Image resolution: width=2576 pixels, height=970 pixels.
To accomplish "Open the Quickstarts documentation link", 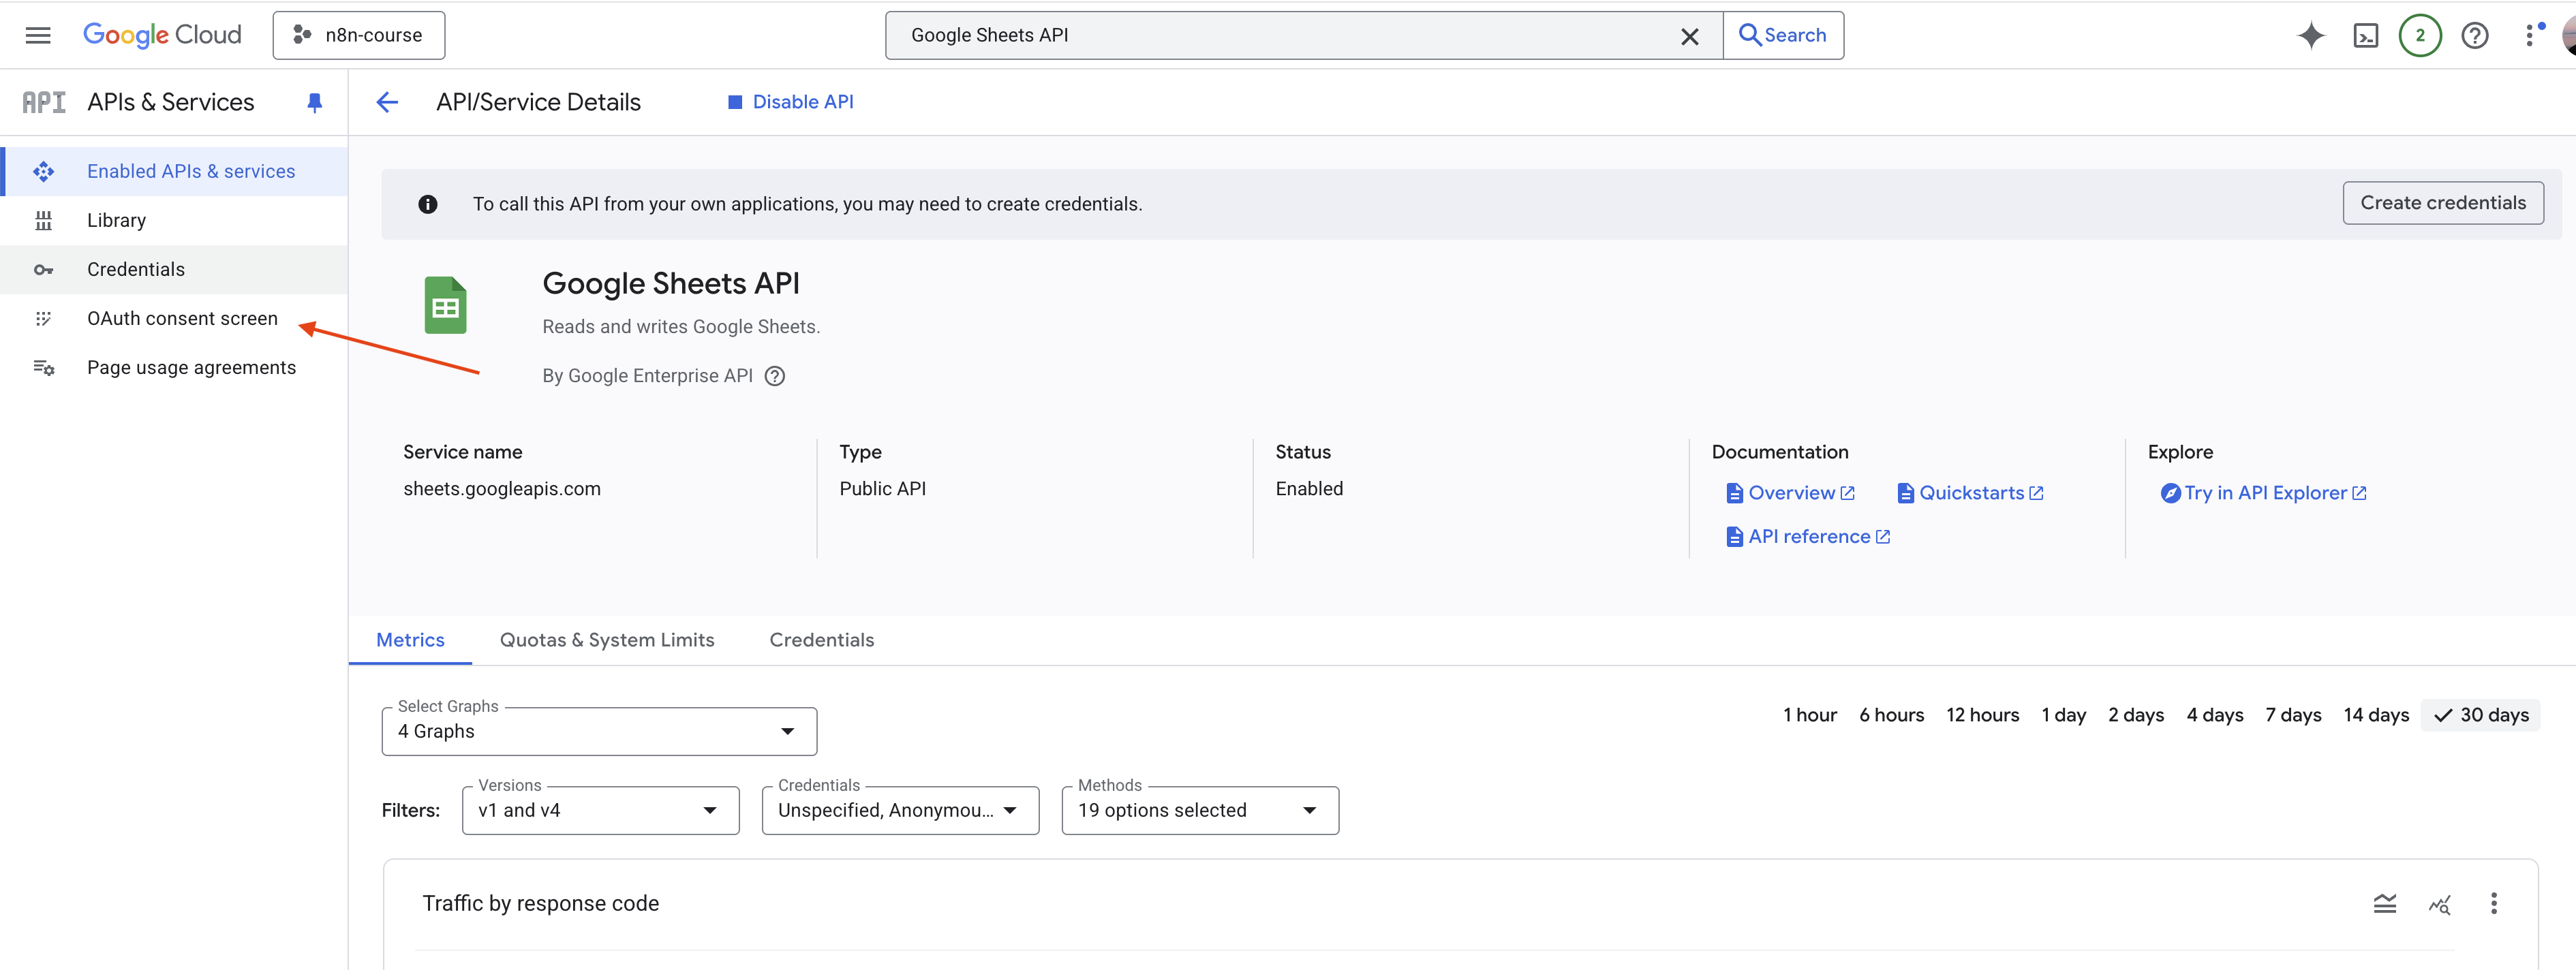I will tap(1970, 493).
